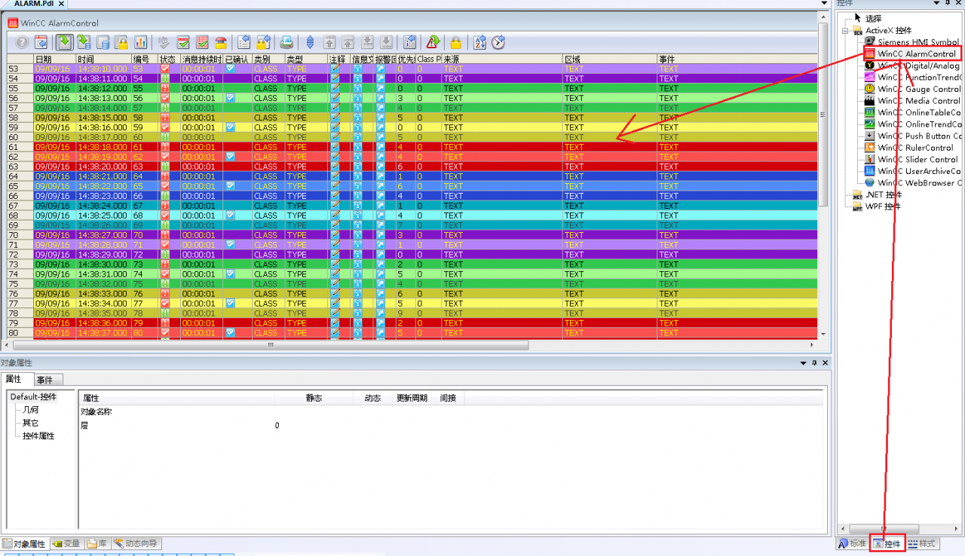Toggle acknowledged checkbox in row 68
The image size is (965, 556).
[231, 215]
